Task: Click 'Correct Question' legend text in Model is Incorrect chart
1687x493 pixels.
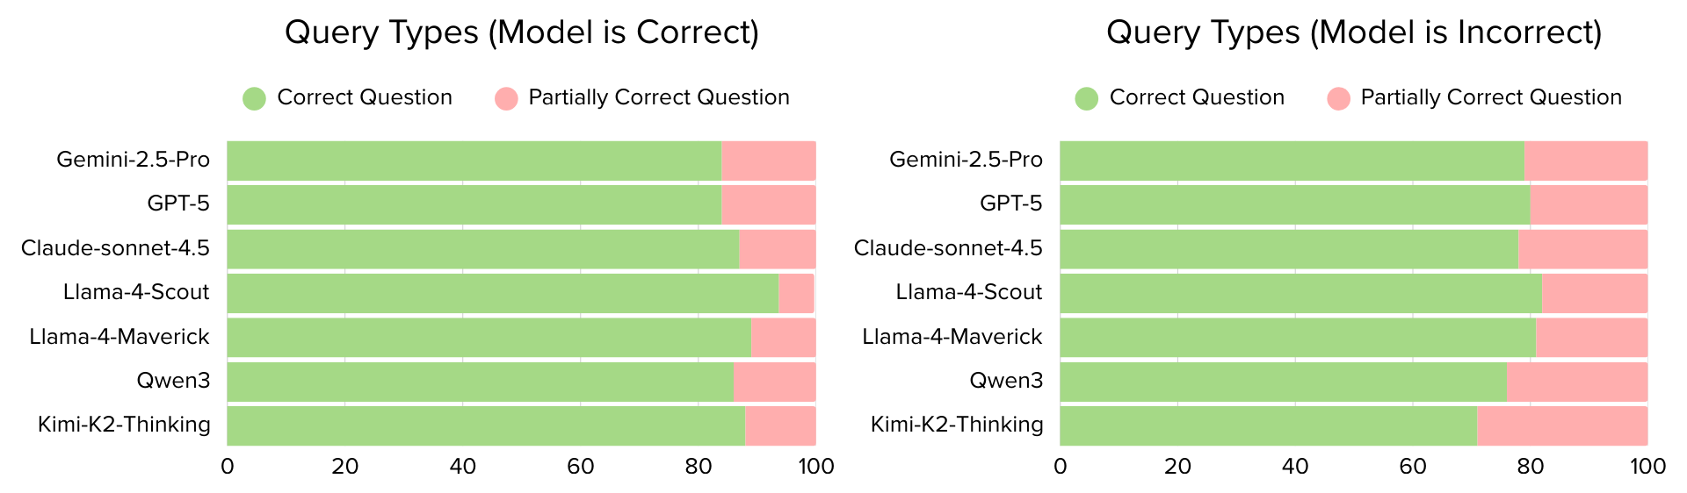Action: point(1197,97)
